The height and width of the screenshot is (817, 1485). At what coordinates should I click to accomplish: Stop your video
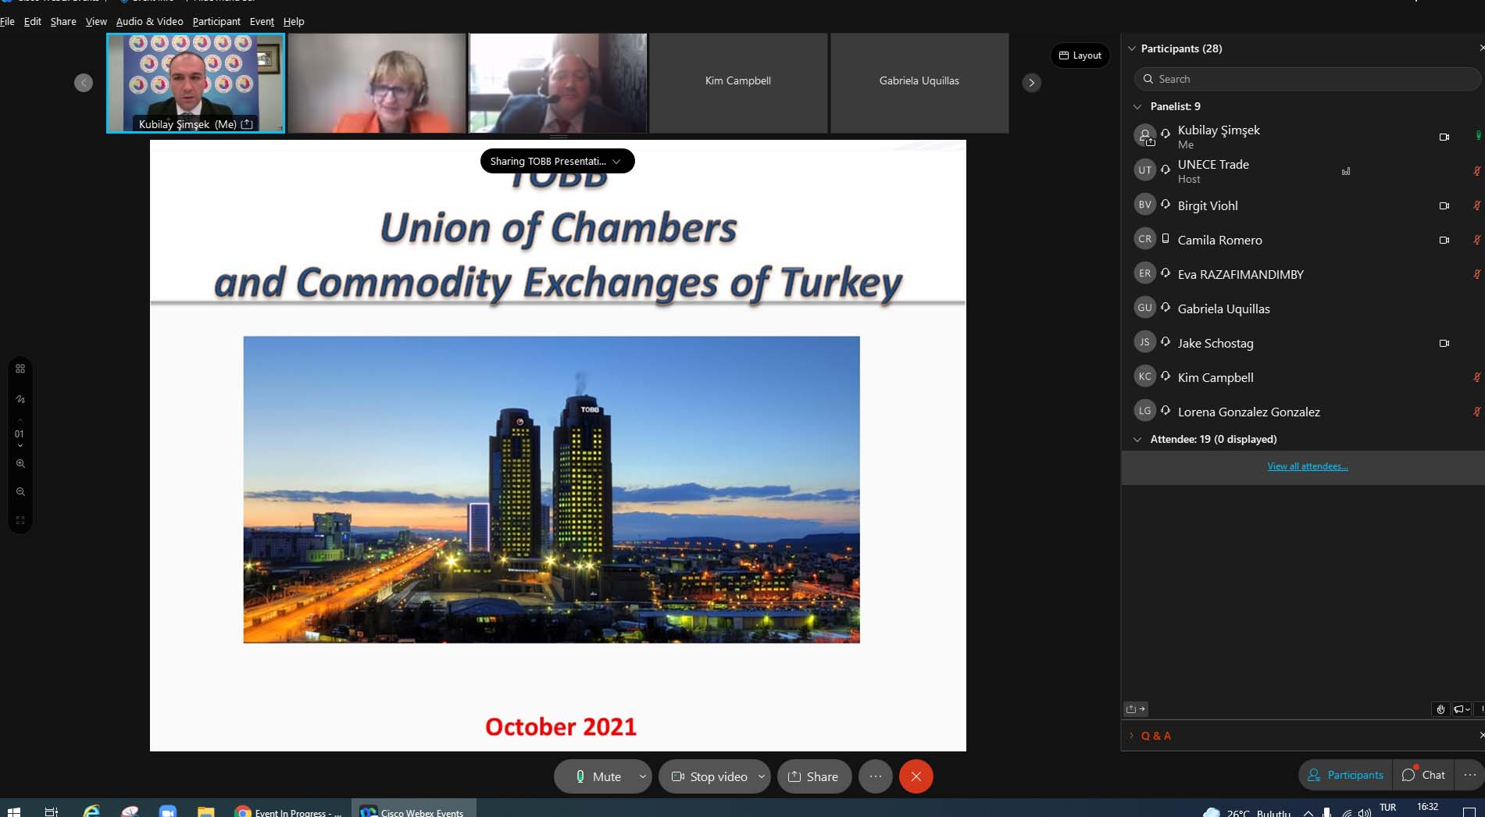(709, 776)
